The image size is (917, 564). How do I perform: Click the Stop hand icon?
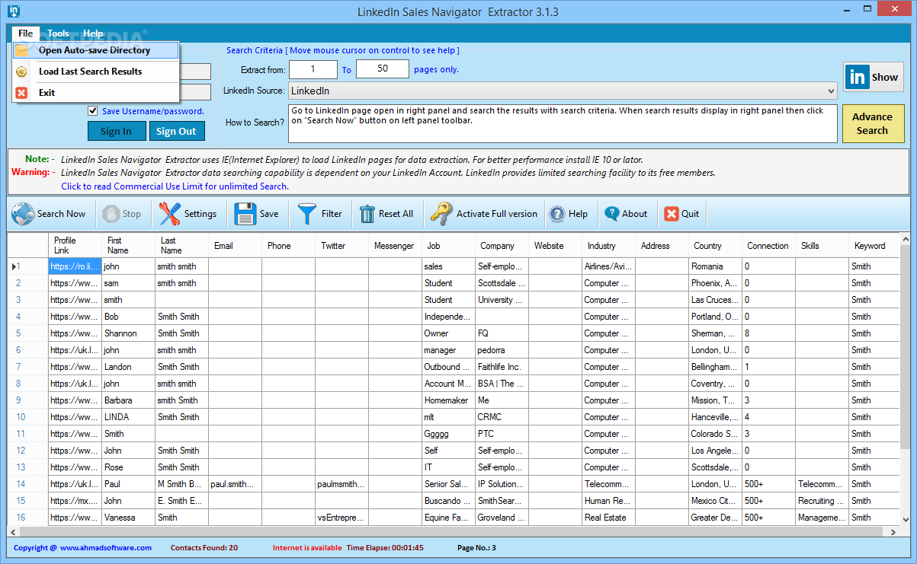[111, 214]
